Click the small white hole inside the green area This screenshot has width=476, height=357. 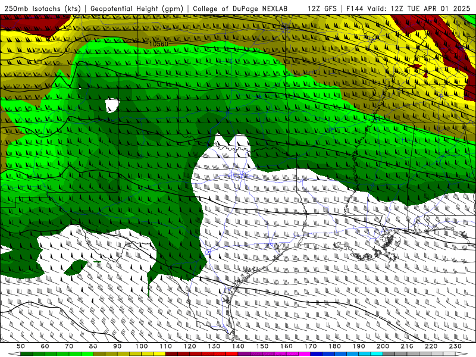pyautogui.click(x=112, y=105)
